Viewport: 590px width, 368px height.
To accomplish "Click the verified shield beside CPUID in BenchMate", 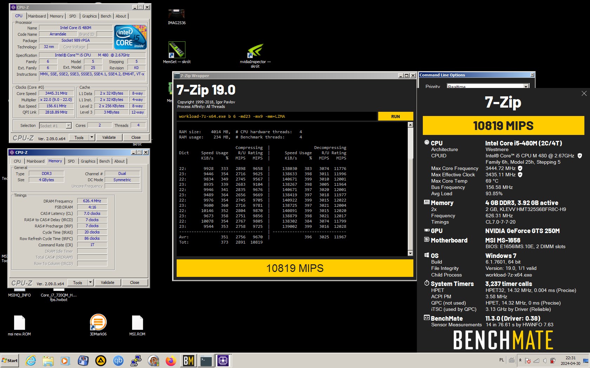I will (x=580, y=156).
